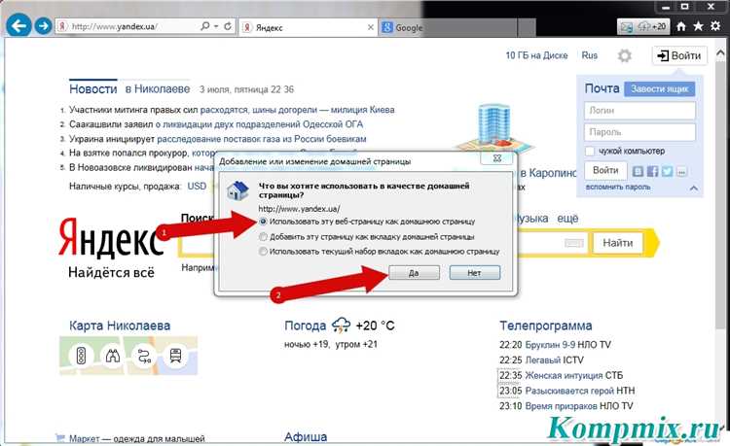Click the Пароль input field
730x446 pixels.
coord(639,132)
